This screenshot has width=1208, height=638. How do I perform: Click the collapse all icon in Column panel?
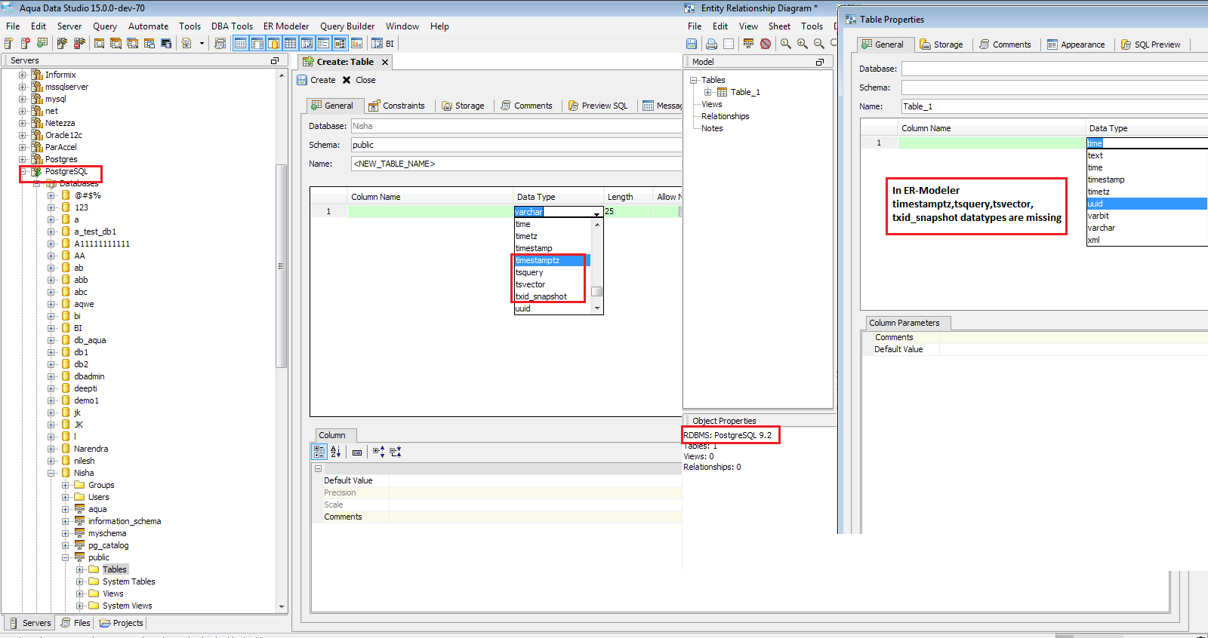point(396,452)
